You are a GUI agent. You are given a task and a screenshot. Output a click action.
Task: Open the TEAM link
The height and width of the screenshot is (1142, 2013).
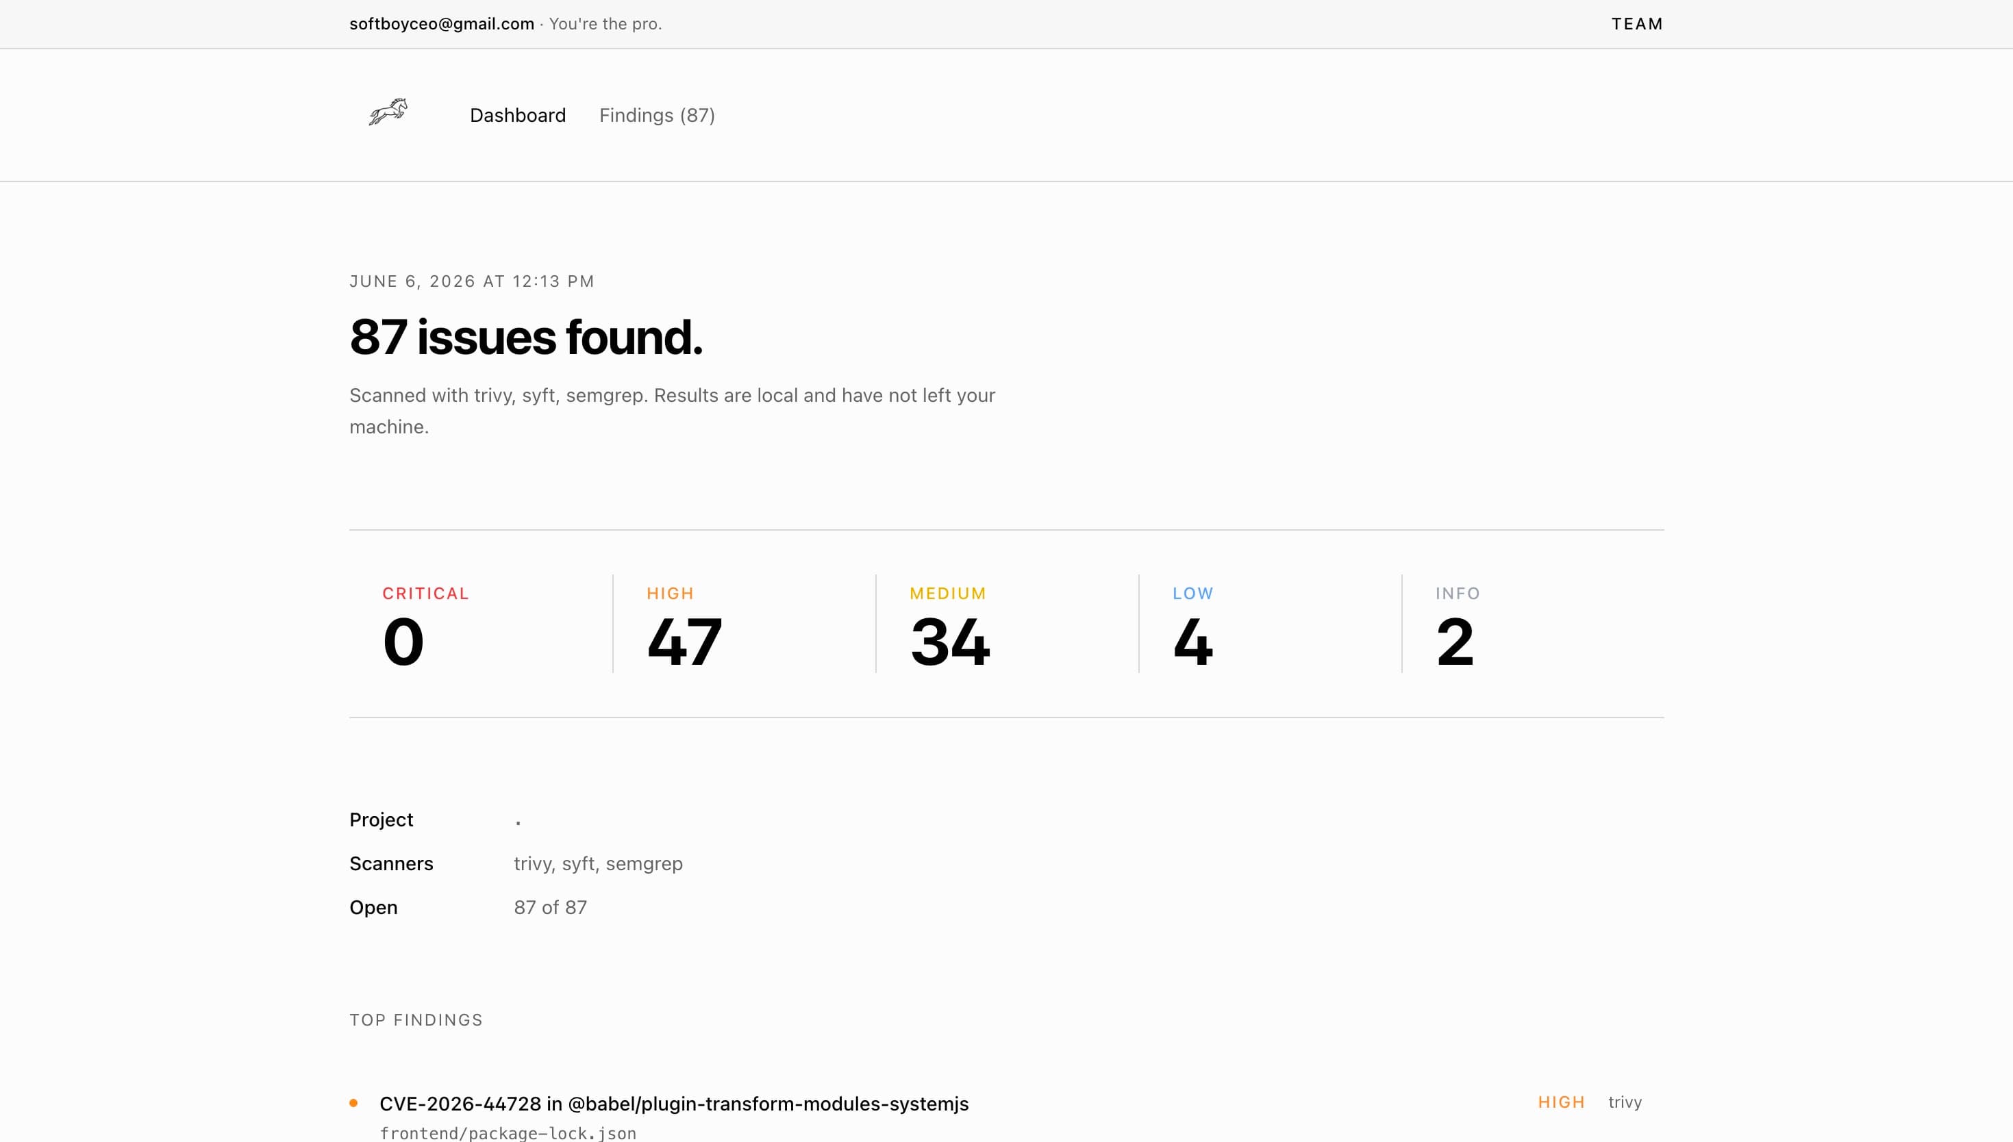pos(1637,25)
